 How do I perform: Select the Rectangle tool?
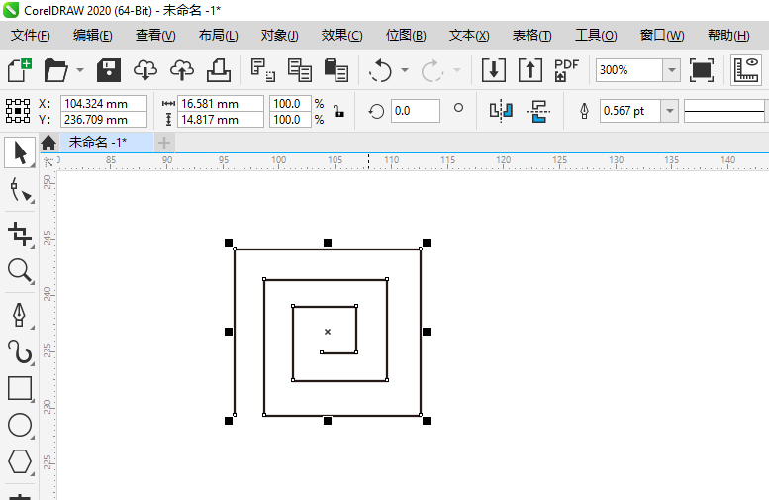20,389
